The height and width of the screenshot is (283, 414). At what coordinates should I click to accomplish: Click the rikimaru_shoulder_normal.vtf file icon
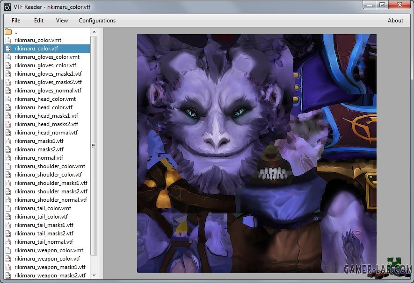[8, 200]
